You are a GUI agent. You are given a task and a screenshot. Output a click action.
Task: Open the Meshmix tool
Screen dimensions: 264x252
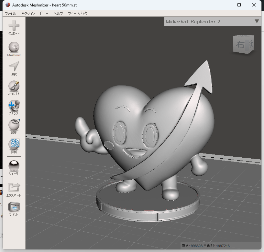[14, 47]
